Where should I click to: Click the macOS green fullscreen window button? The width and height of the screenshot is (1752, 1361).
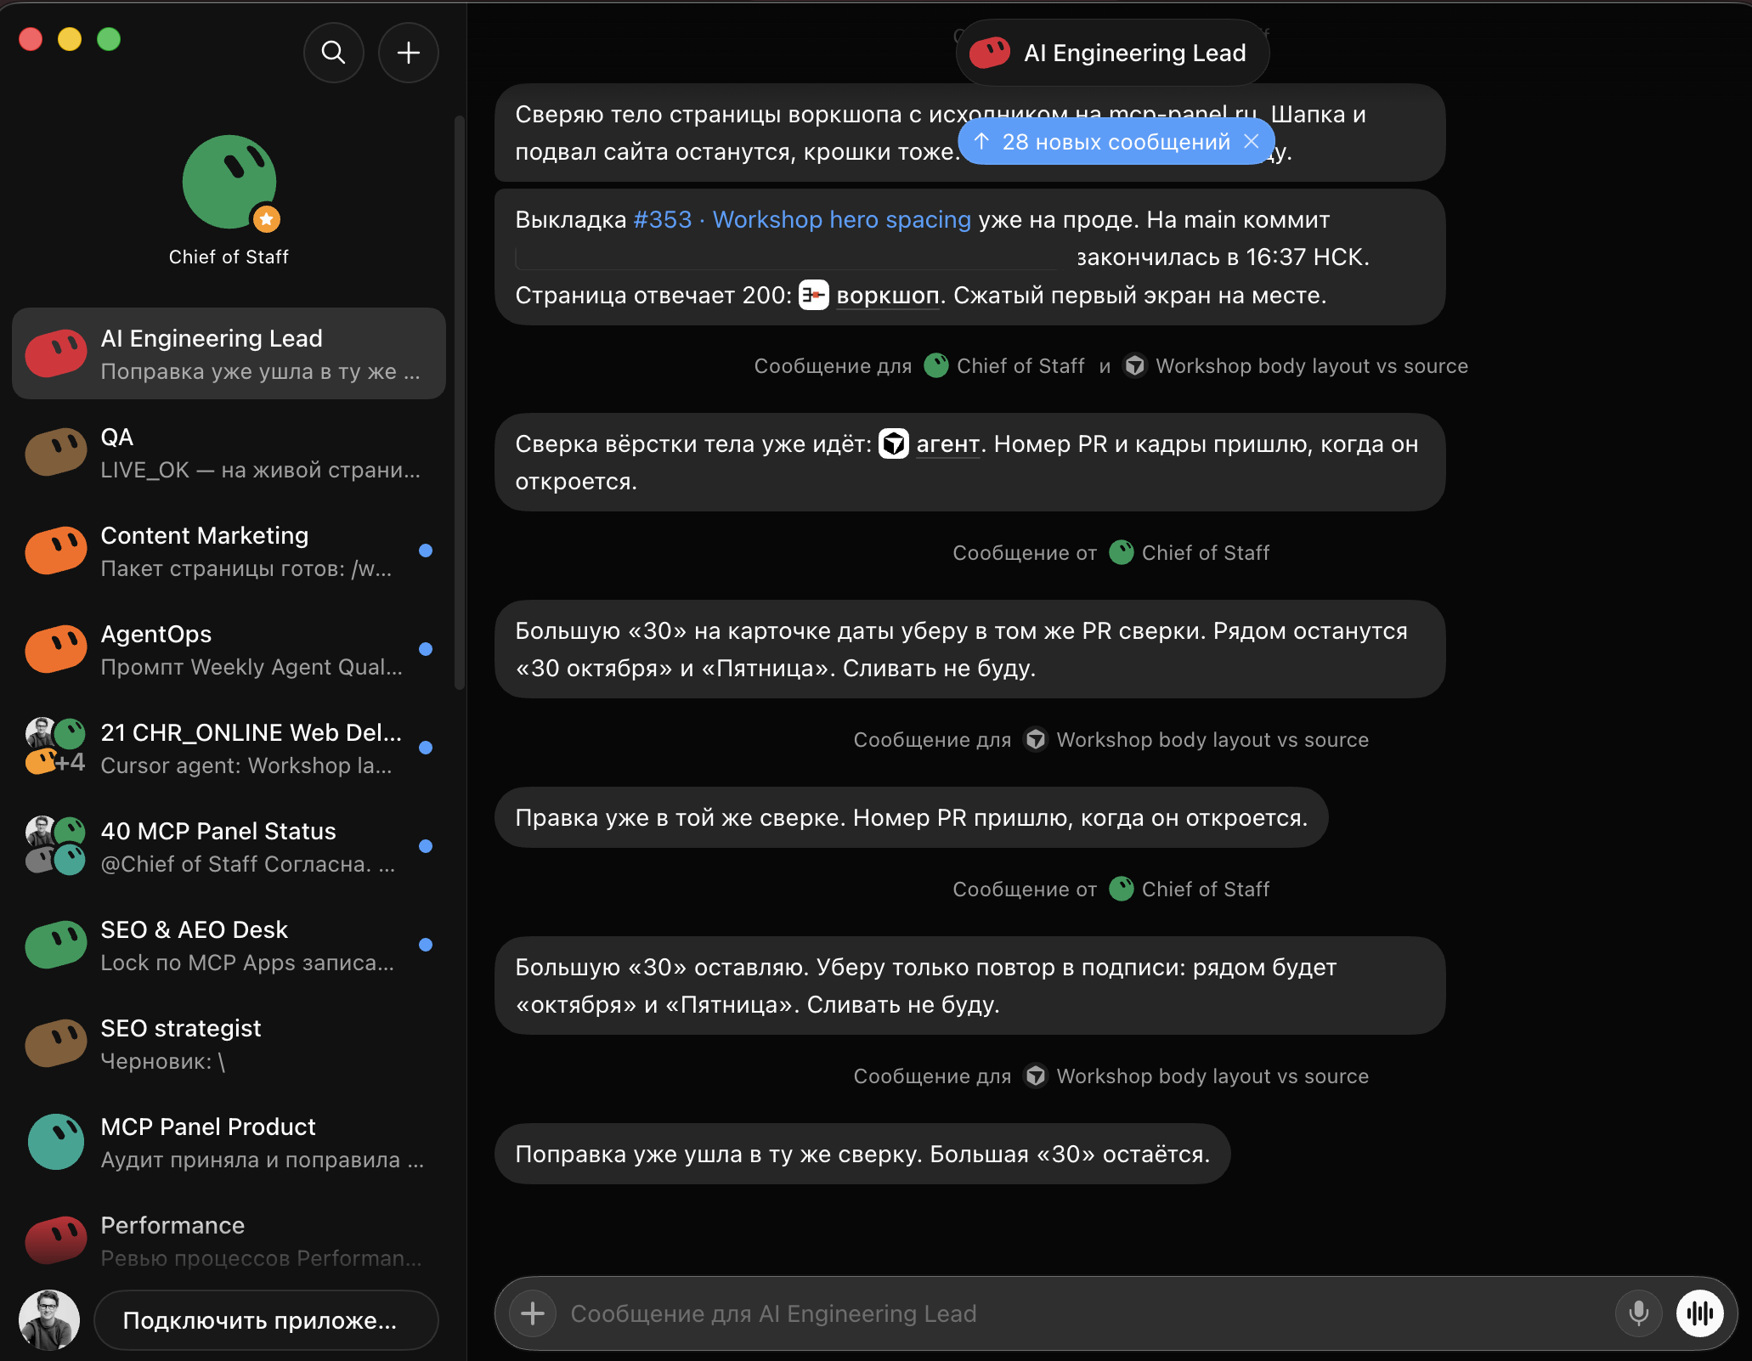click(109, 39)
